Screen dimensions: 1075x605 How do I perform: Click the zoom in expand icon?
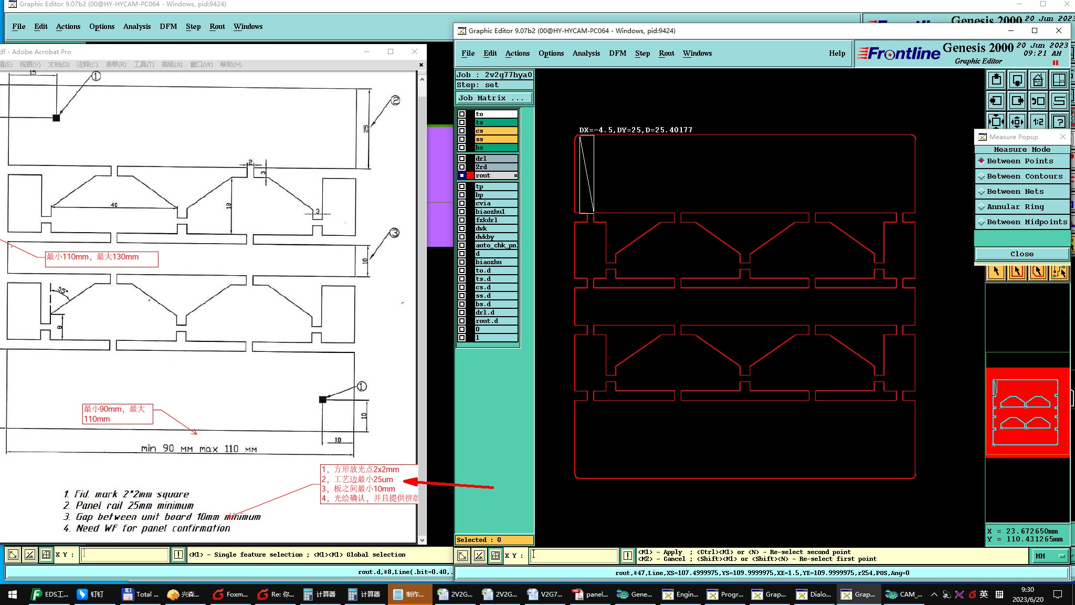click(996, 121)
